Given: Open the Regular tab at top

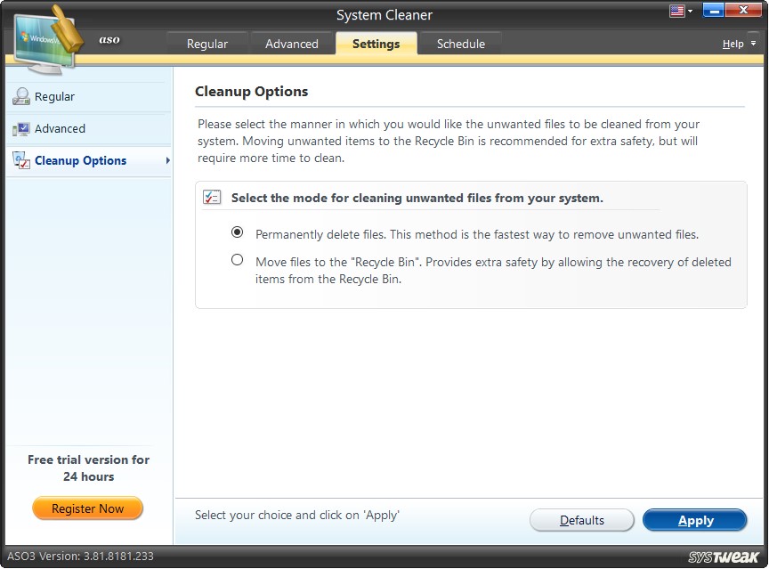Looking at the screenshot, I should [x=206, y=43].
